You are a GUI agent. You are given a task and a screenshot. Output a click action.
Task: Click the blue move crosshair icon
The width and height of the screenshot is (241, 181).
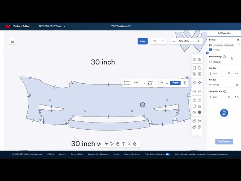click(200, 83)
